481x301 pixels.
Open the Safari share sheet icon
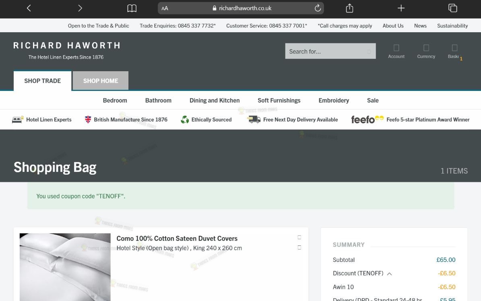[349, 8]
